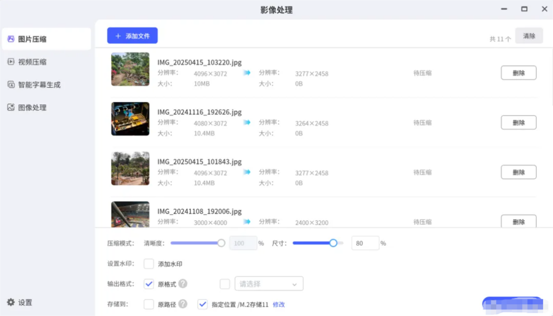Click the 图片压缩 sidebar icon
Image resolution: width=553 pixels, height=316 pixels.
(x=11, y=39)
